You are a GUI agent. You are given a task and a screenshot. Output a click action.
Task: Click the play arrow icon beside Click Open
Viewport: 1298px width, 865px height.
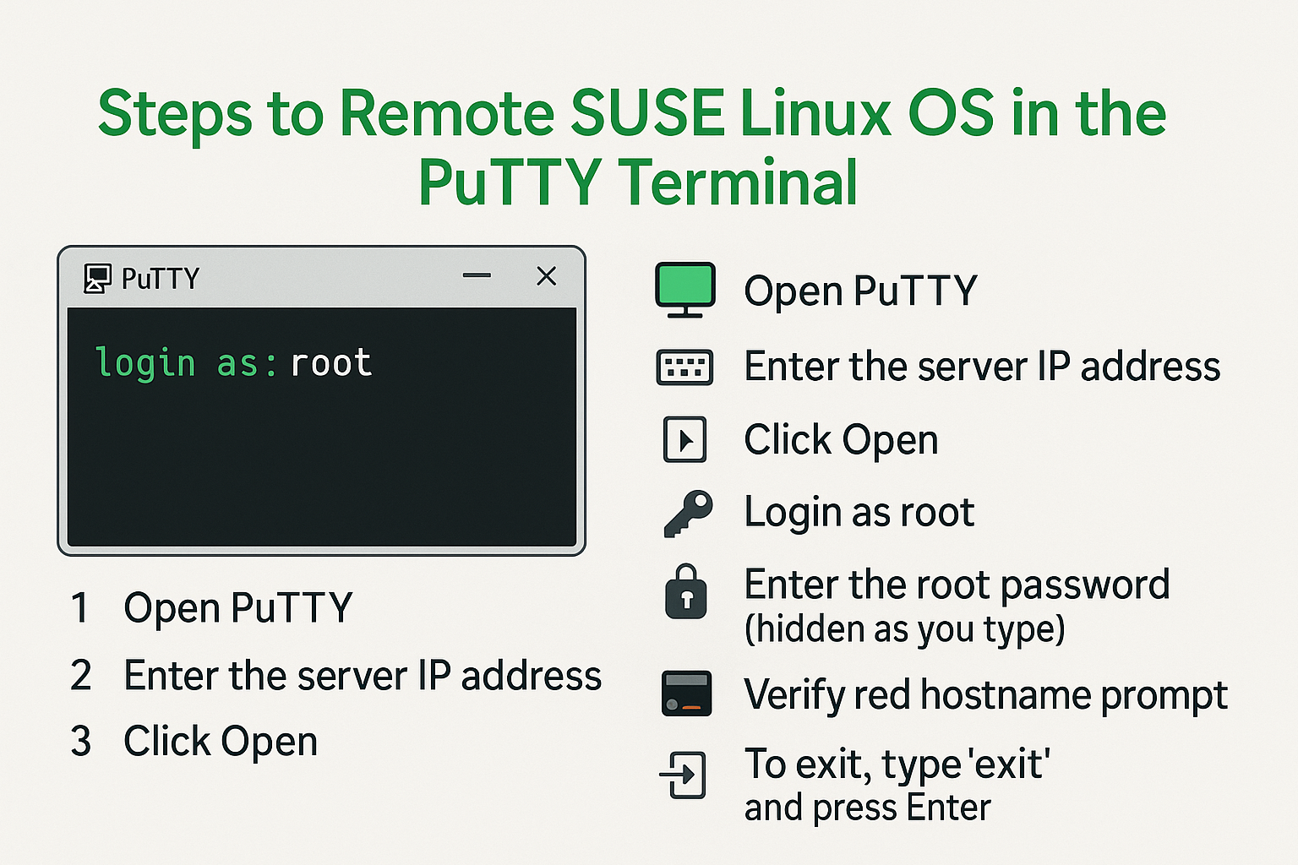coord(684,439)
